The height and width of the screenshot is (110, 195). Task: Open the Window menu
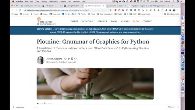point(76,1)
